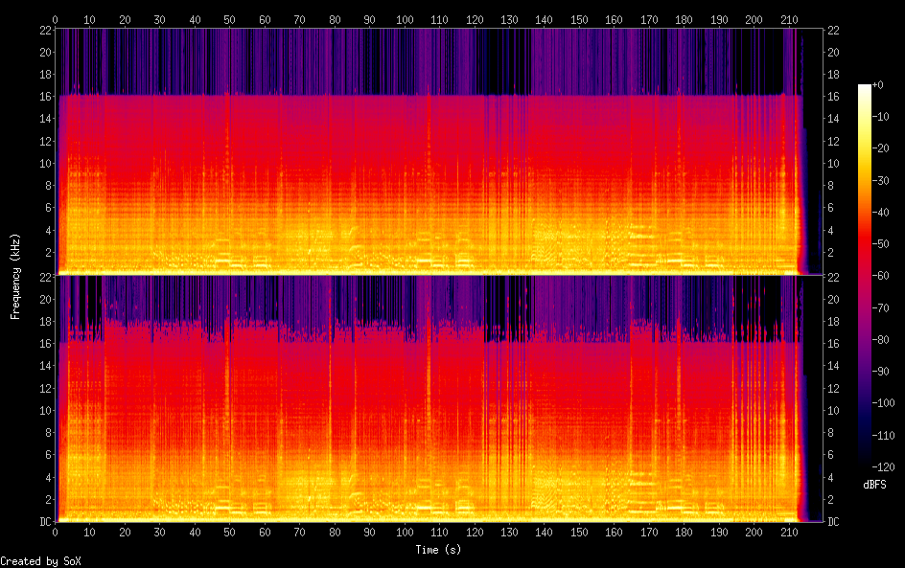
Task: Click the 150 second tick on bottom time axis
Action: pyautogui.click(x=579, y=533)
